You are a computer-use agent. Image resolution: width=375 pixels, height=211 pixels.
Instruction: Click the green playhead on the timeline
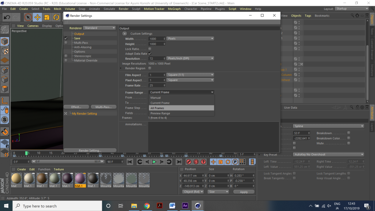point(26,153)
